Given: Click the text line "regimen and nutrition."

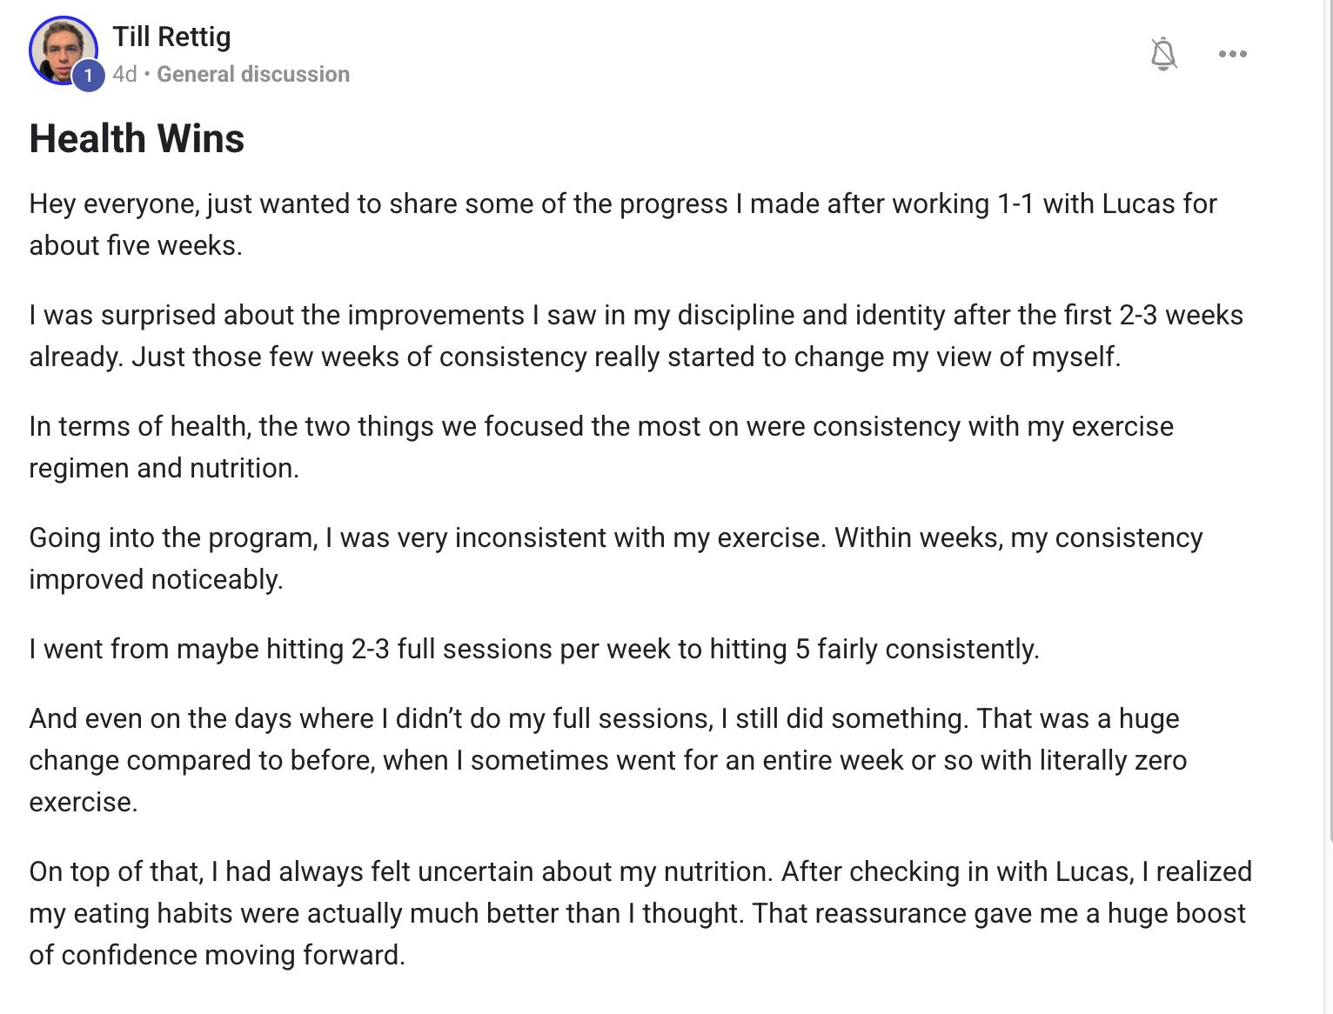Looking at the screenshot, I should 164,468.
